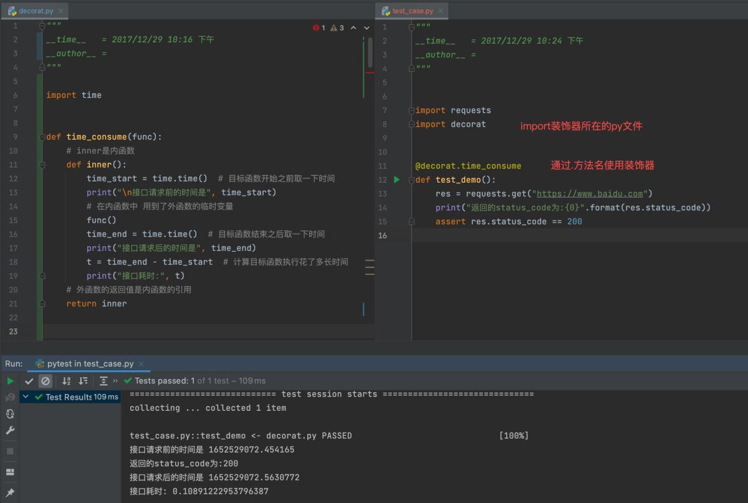
Task: Activate the test_case.py editor tab
Action: [412, 11]
